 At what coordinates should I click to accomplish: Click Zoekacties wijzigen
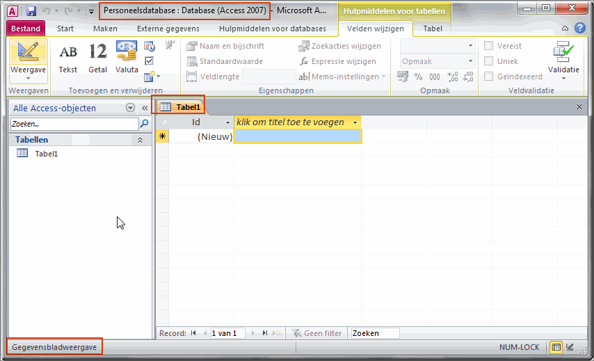339,46
